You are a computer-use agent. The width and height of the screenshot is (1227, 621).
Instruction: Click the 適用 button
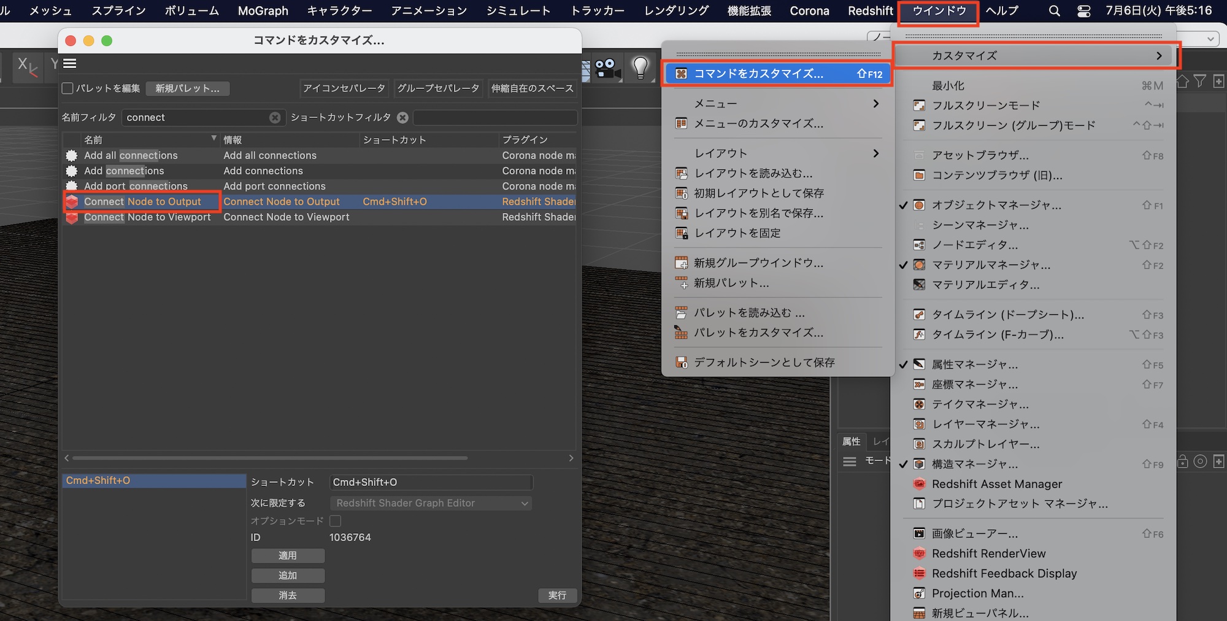[288, 556]
